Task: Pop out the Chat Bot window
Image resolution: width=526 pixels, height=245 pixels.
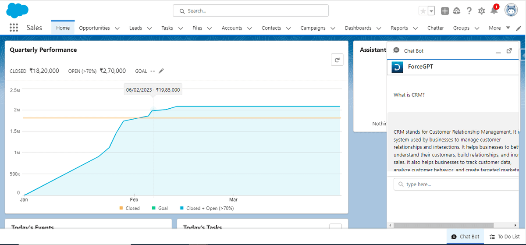Action: pos(509,51)
